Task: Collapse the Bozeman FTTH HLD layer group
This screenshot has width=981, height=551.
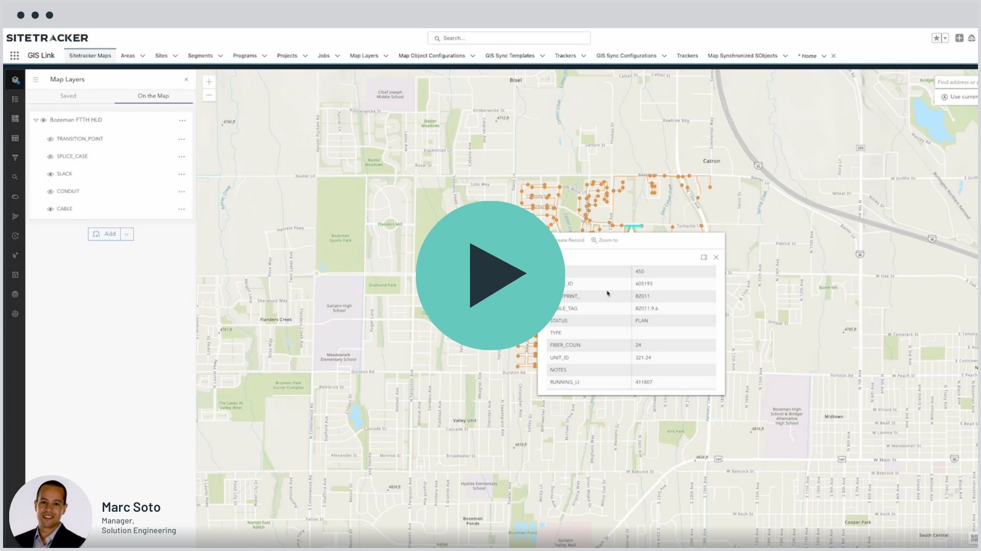Action: [x=35, y=120]
